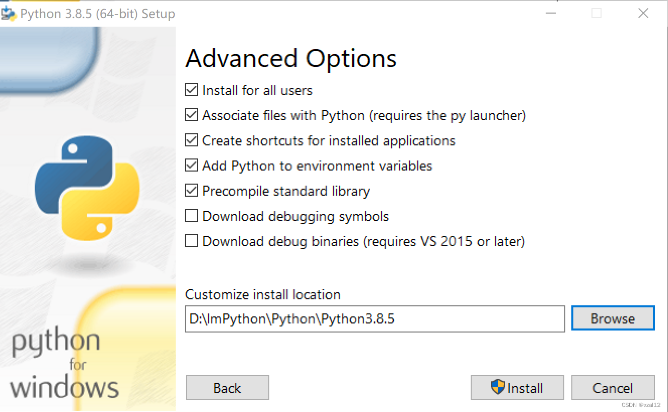Click the Customize install location label
The height and width of the screenshot is (412, 668).
263,295
